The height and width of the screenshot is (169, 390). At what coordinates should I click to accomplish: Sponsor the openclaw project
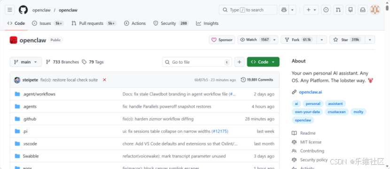[222, 40]
